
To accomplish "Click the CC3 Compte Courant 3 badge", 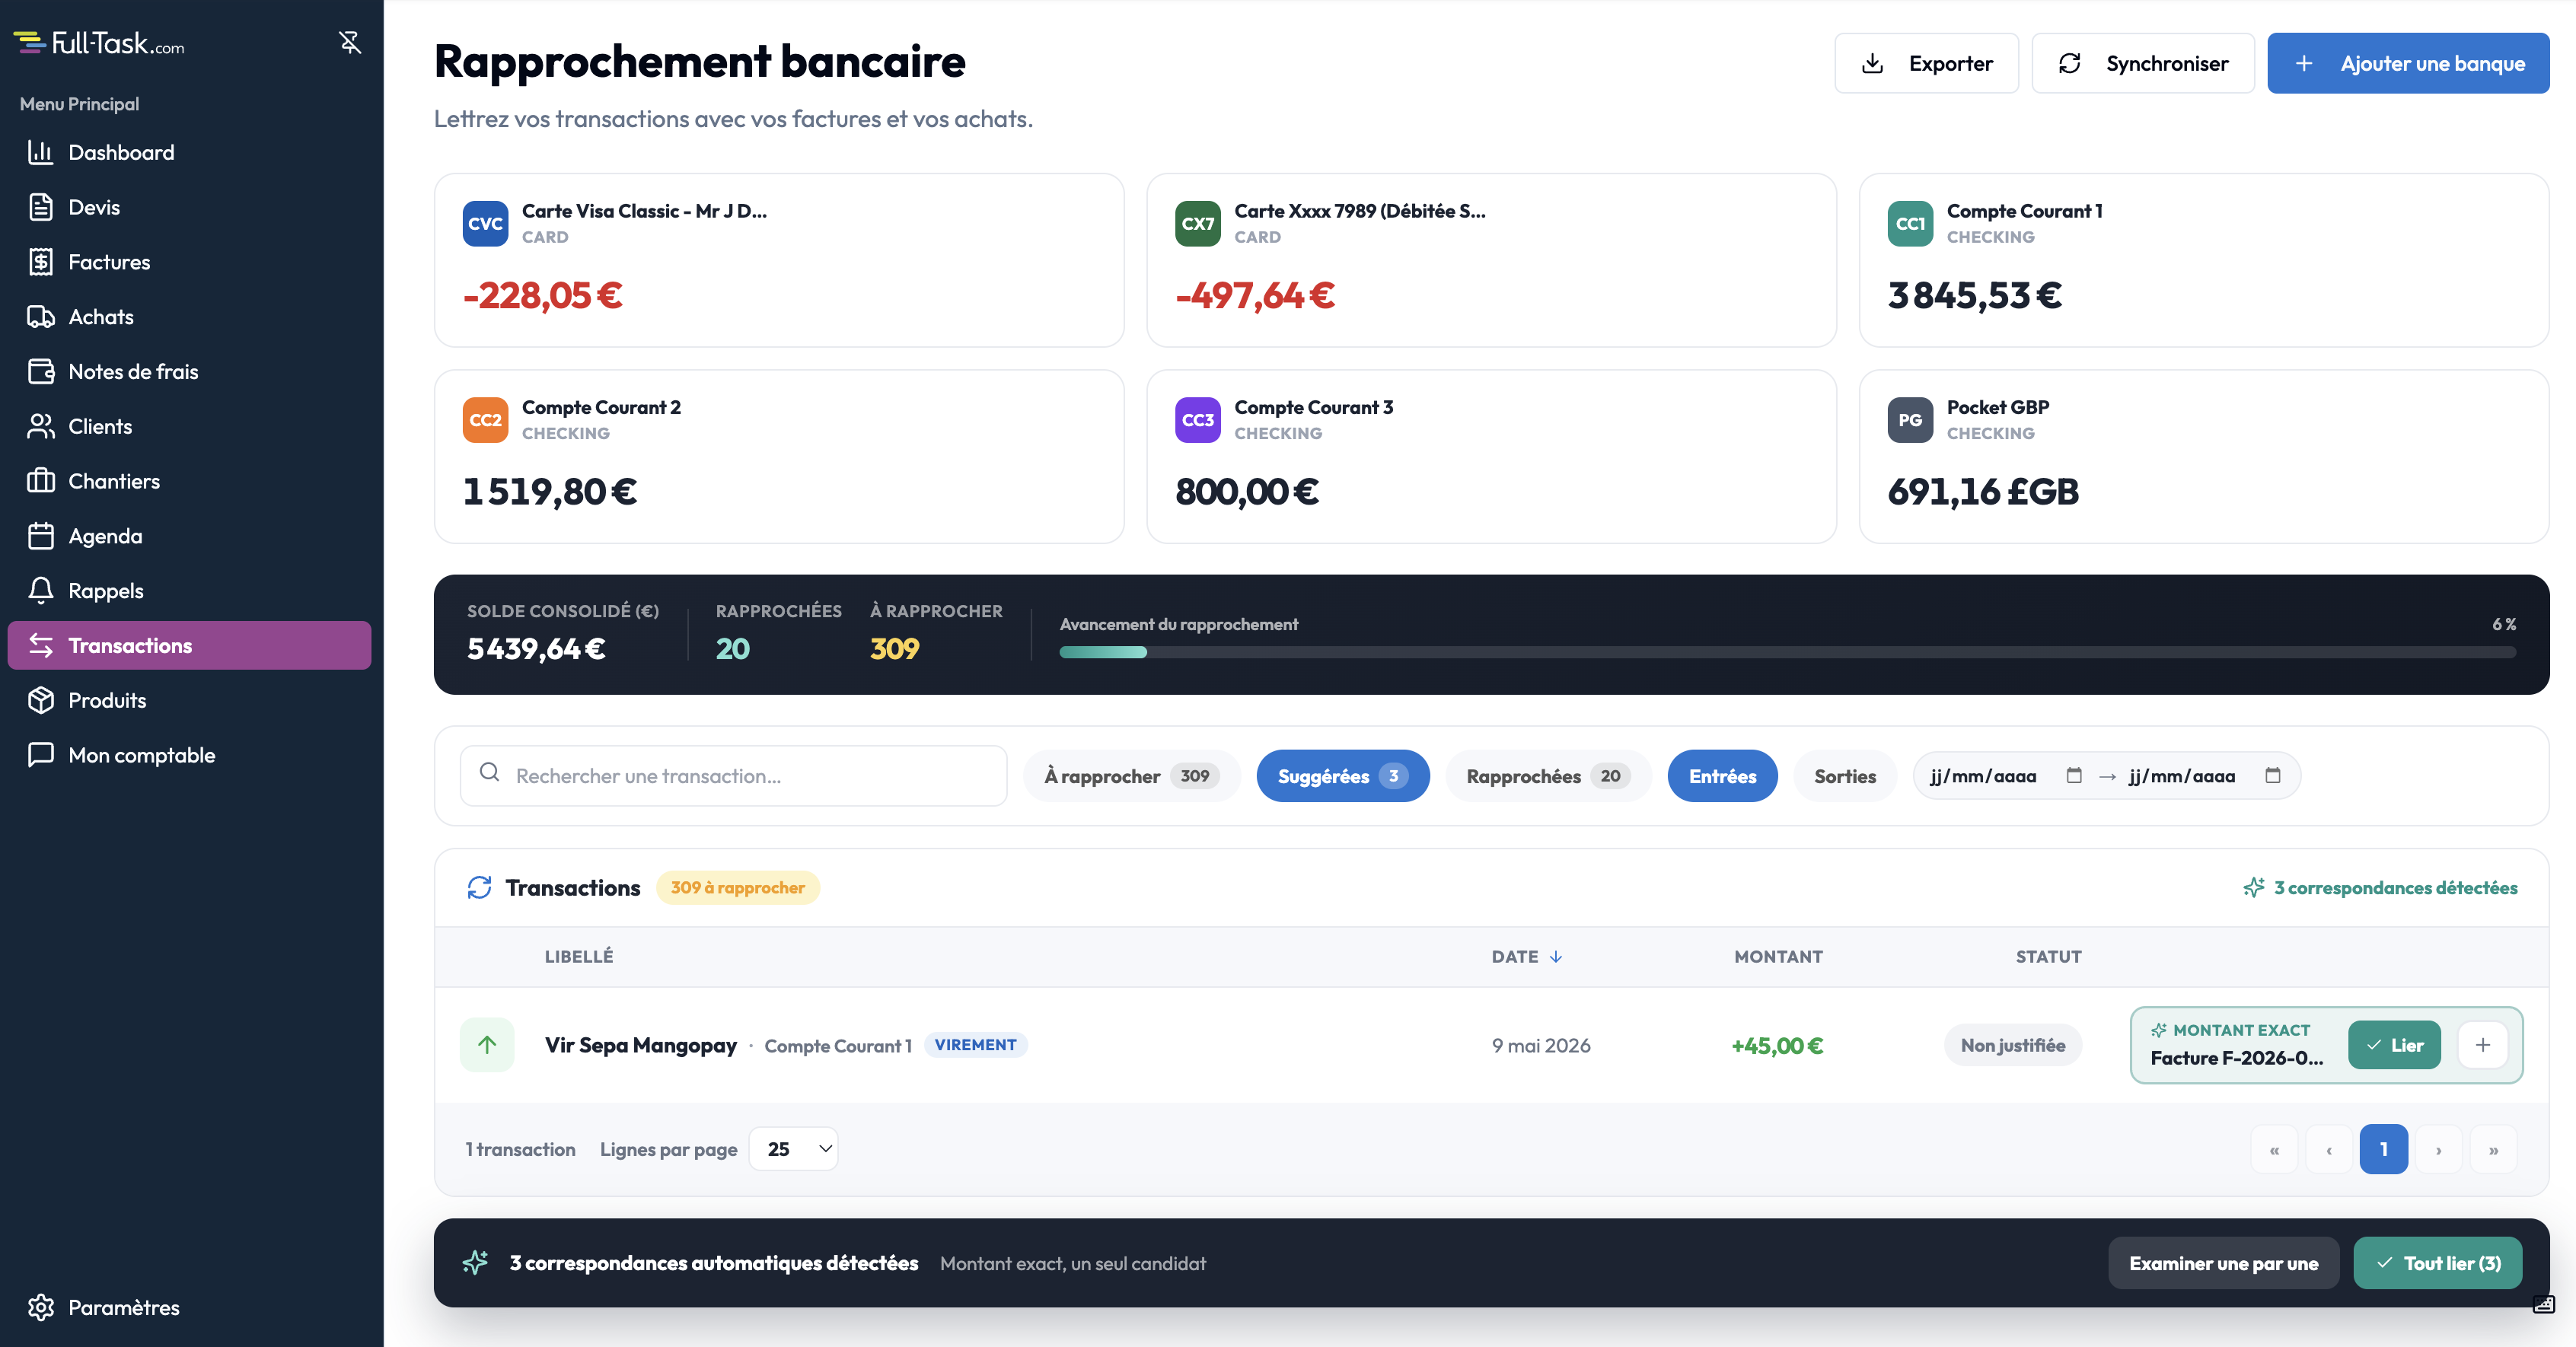I will tap(1197, 420).
